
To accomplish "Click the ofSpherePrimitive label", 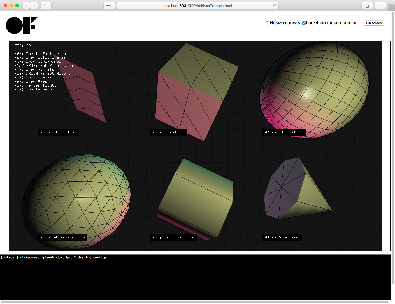I will 284,132.
